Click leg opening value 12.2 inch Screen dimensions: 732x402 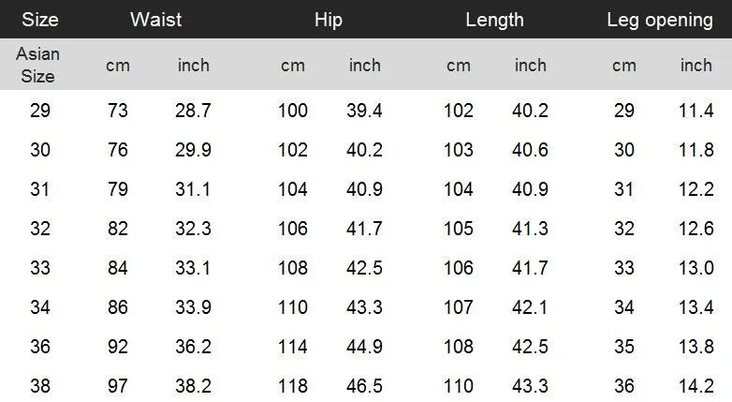click(x=695, y=189)
